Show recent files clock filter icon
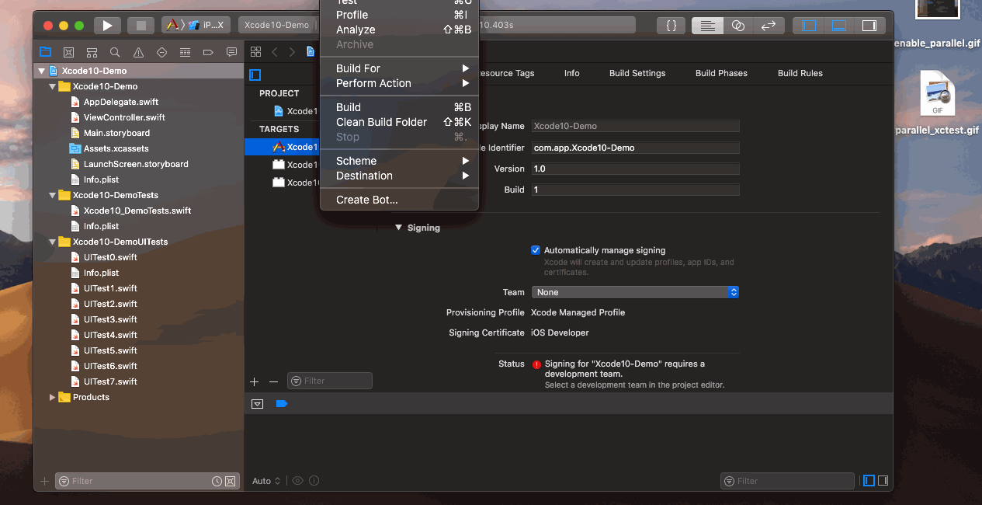The height and width of the screenshot is (505, 982). click(x=217, y=482)
